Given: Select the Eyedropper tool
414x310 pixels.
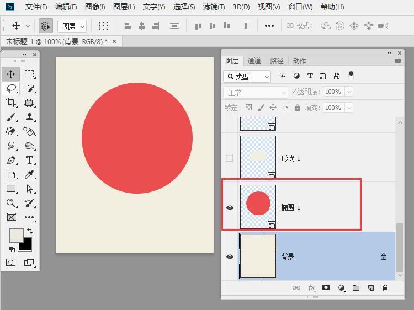Looking at the screenshot, I should tap(30, 174).
